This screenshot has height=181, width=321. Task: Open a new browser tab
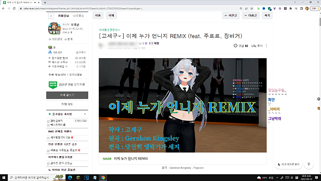[45, 3]
